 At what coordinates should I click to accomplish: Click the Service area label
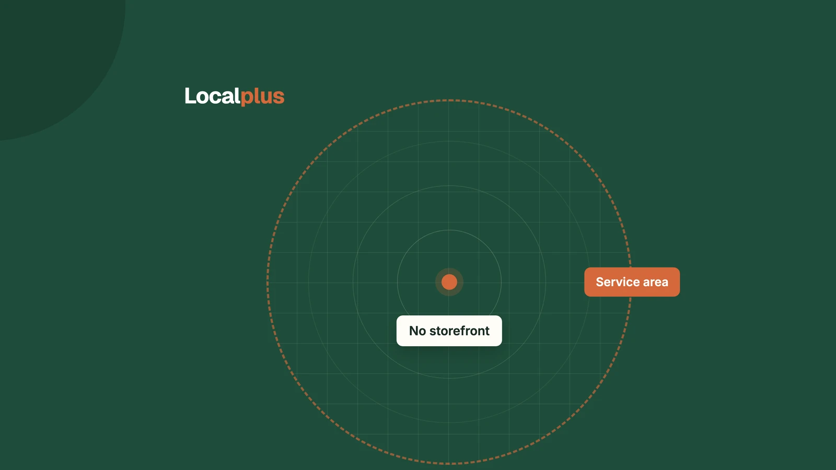click(632, 282)
